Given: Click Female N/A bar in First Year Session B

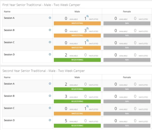Looking at the screenshot, I should point(127,35).
